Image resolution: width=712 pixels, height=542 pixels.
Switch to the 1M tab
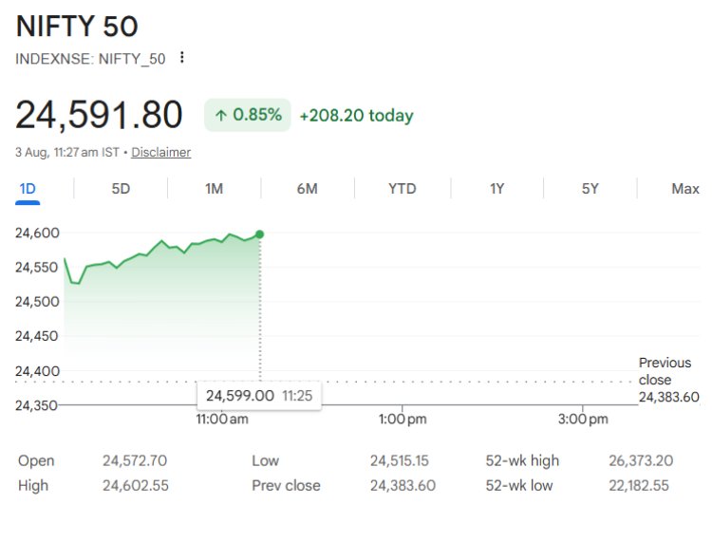click(214, 189)
